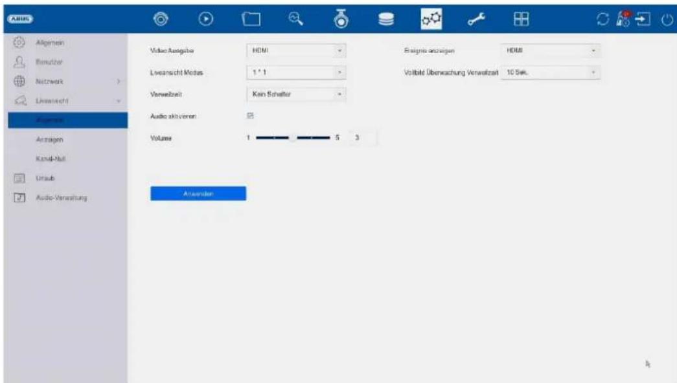Viewport: 677px width, 383px height.
Task: Click the Liveansicht sidebar icon
Action: click(x=20, y=100)
